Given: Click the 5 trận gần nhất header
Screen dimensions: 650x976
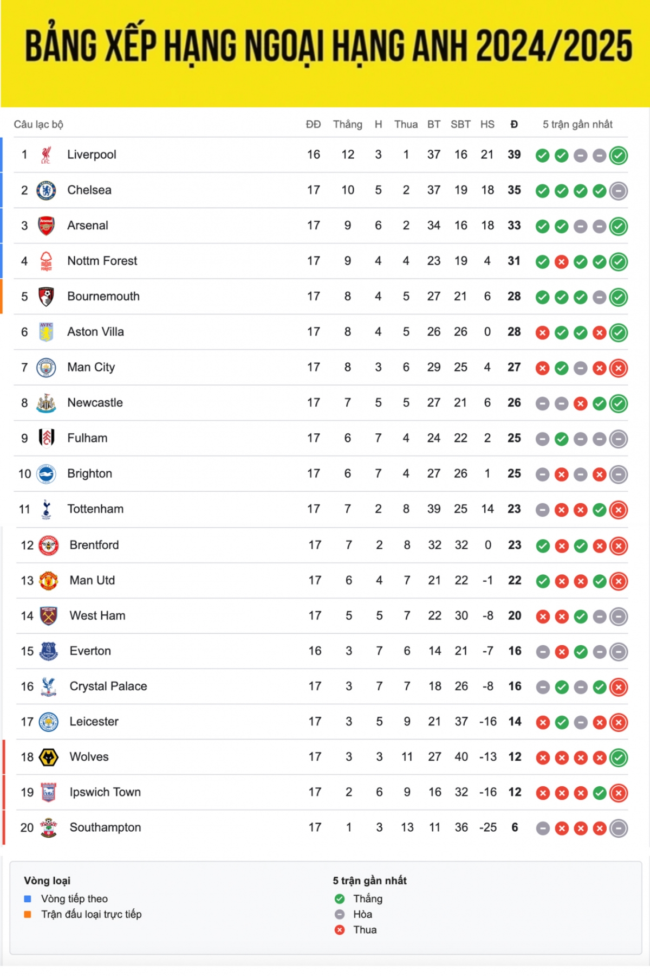Looking at the screenshot, I should 577,124.
